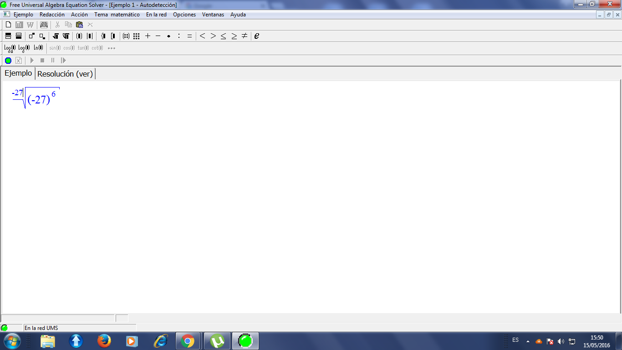Insert a superscript exponent template
The image size is (622, 350).
coord(31,36)
